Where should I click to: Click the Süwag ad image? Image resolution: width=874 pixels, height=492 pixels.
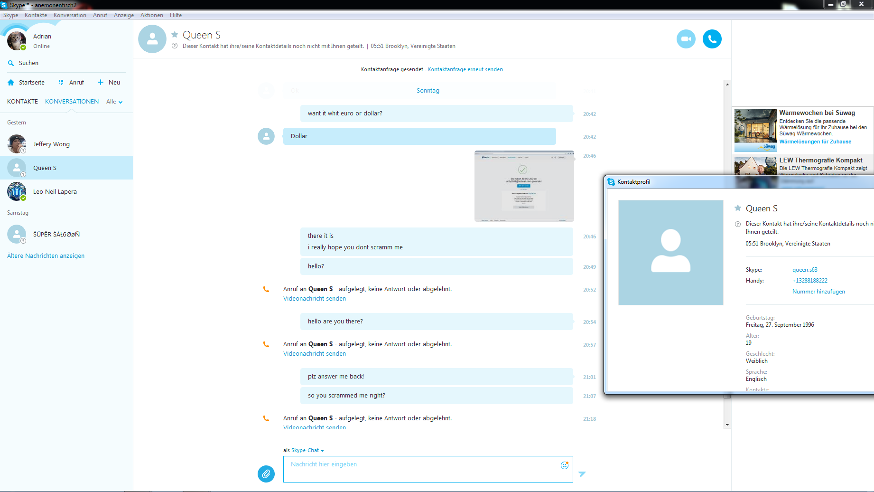coord(755,131)
